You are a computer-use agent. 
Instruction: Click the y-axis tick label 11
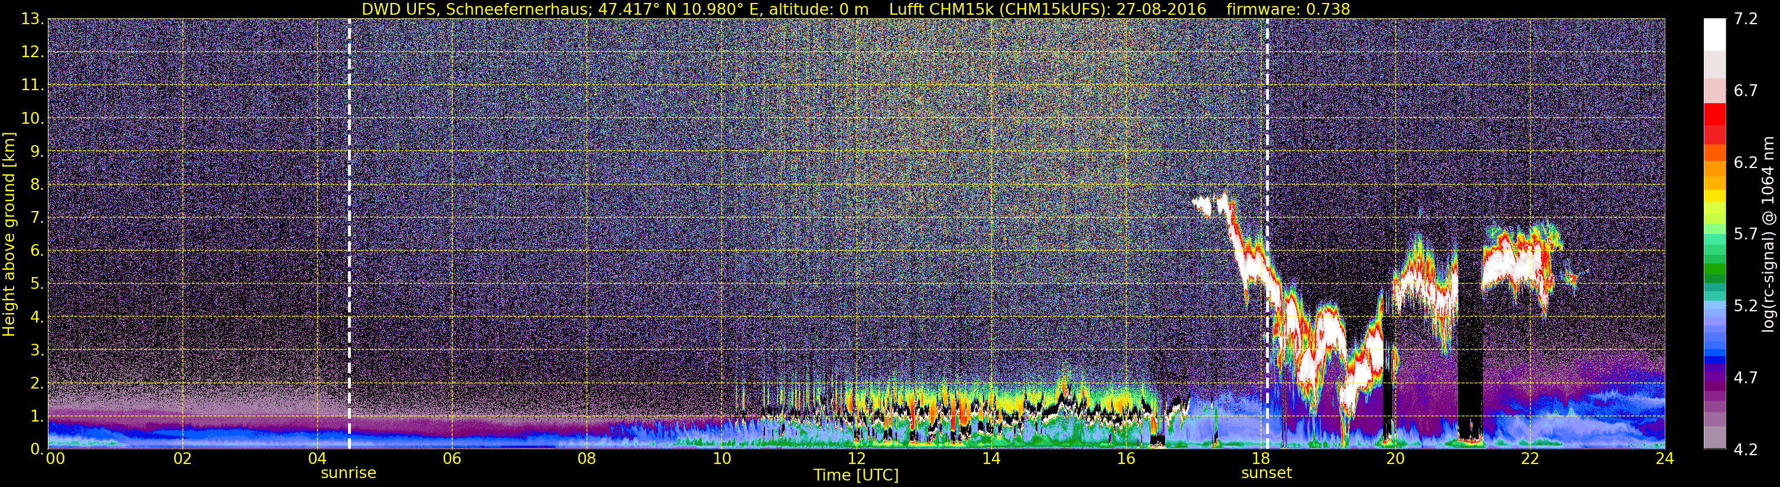(32, 85)
